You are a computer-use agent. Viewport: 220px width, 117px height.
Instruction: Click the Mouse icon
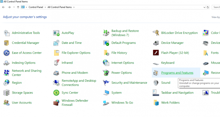click(x=206, y=63)
